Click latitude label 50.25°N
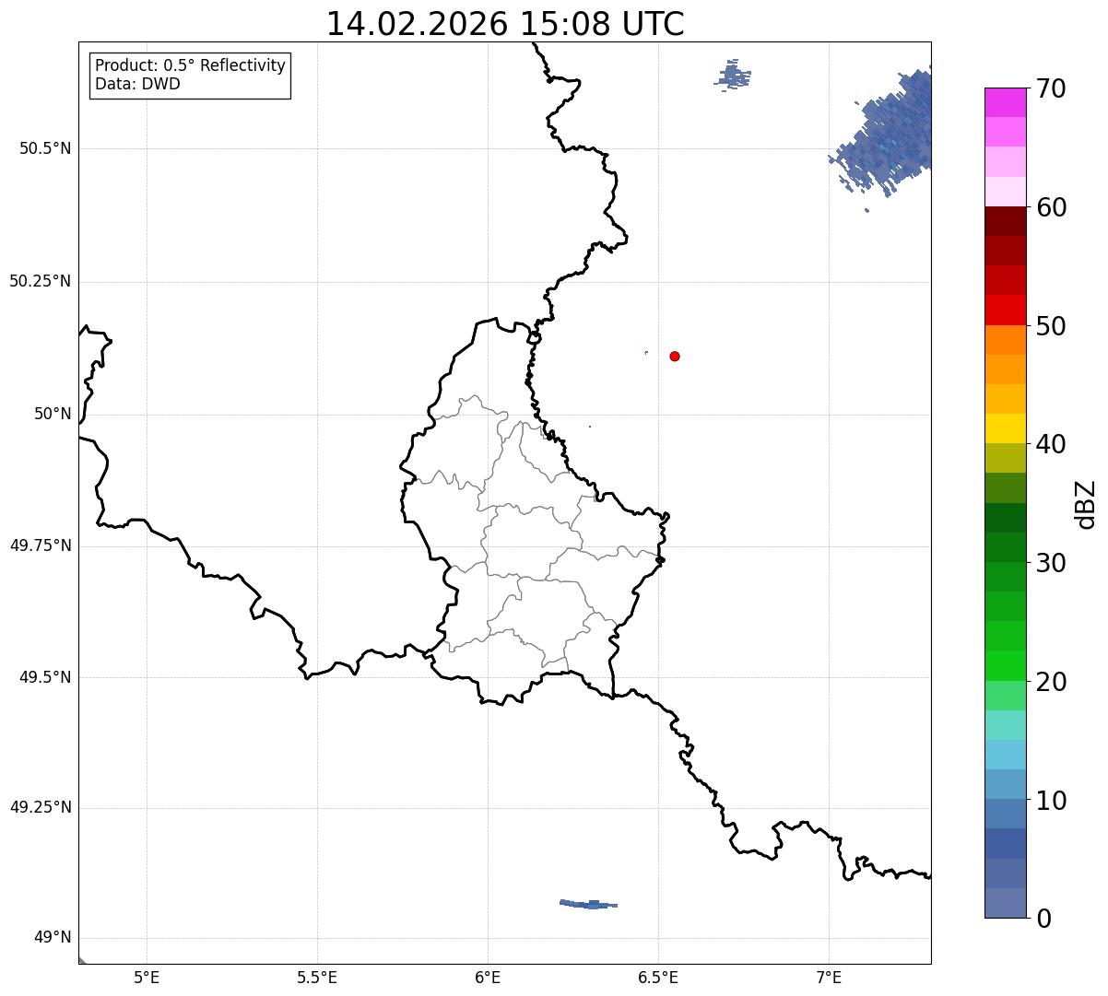Image resolution: width=1108 pixels, height=996 pixels. pos(41,282)
